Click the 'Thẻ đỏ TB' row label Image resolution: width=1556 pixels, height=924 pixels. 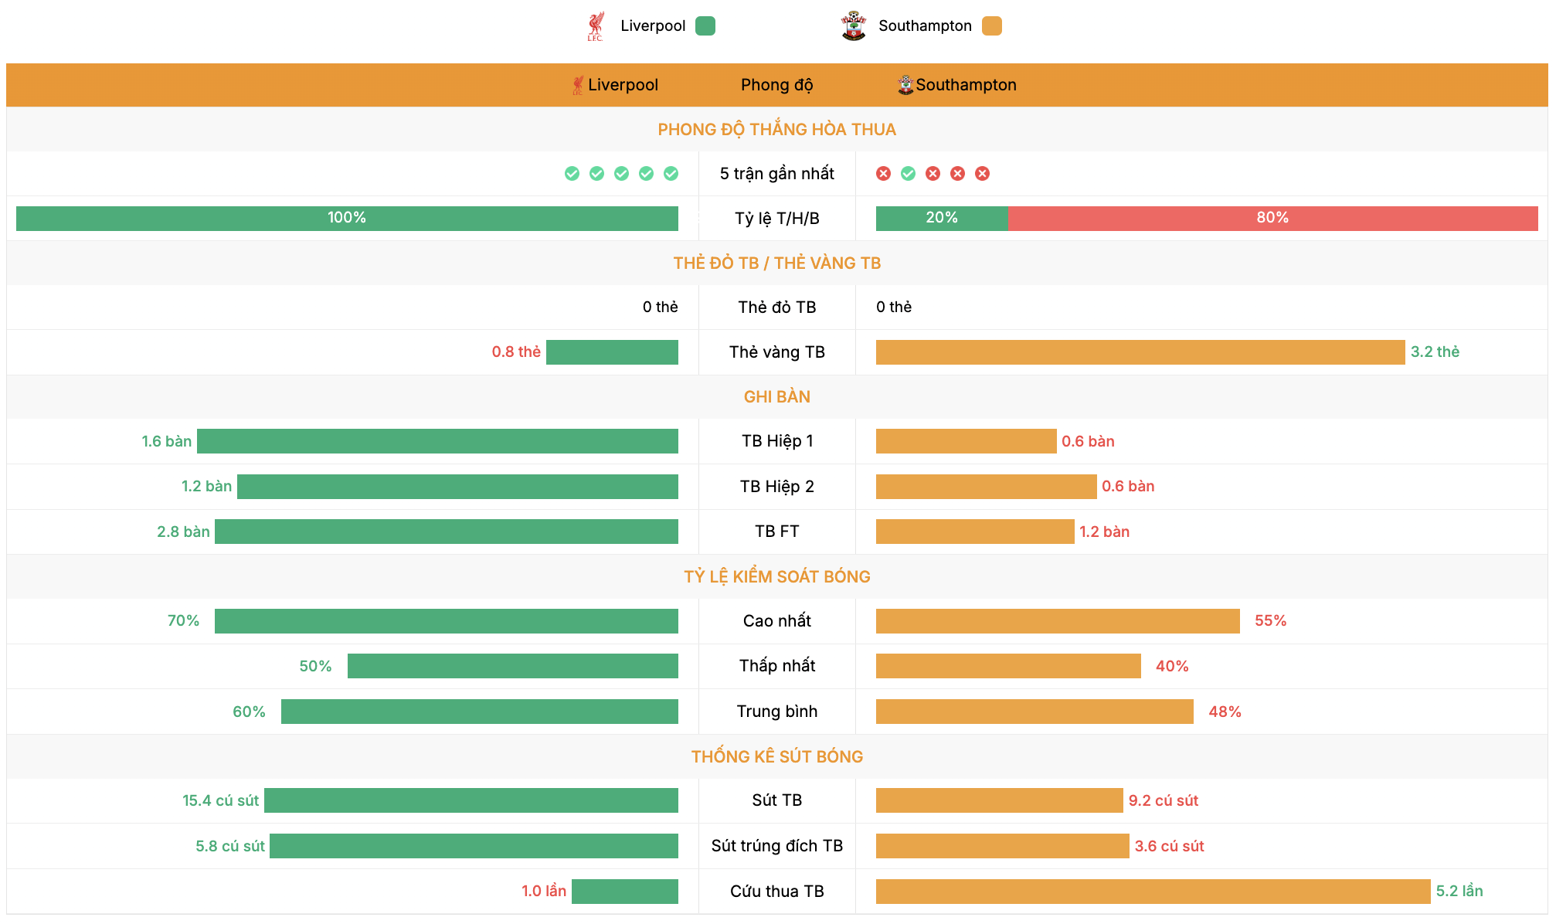click(x=776, y=307)
